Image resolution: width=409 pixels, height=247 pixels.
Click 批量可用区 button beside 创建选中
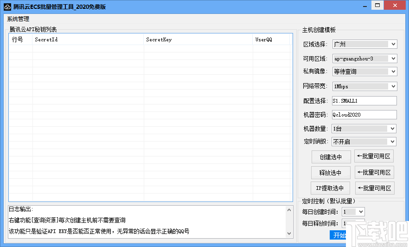click(x=374, y=156)
